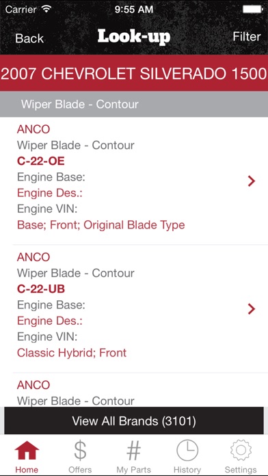
Task: Expand C-22-UB details chevron
Action: click(x=252, y=309)
